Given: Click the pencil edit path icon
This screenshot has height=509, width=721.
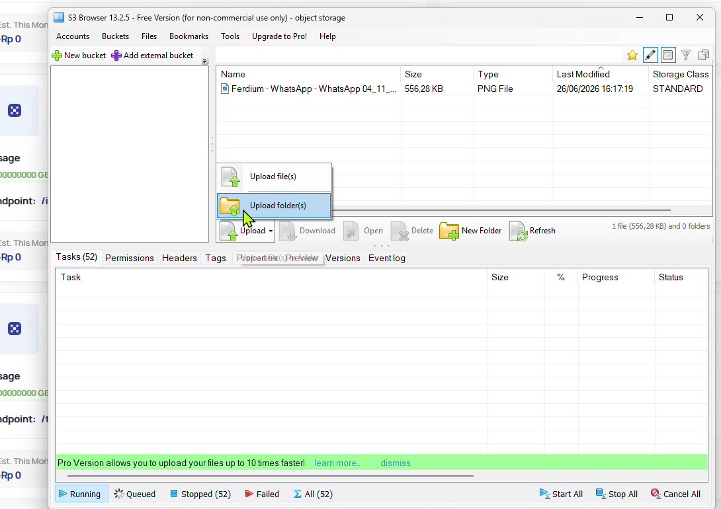Looking at the screenshot, I should click(650, 55).
